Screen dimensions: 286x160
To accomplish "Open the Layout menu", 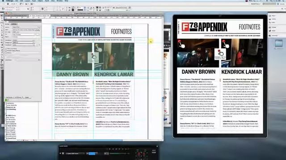I will click(x=28, y=1).
